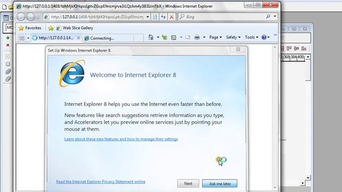Open the Web Slice Gallery link
Viewport: 342px width, 192px height.
[x=75, y=28]
